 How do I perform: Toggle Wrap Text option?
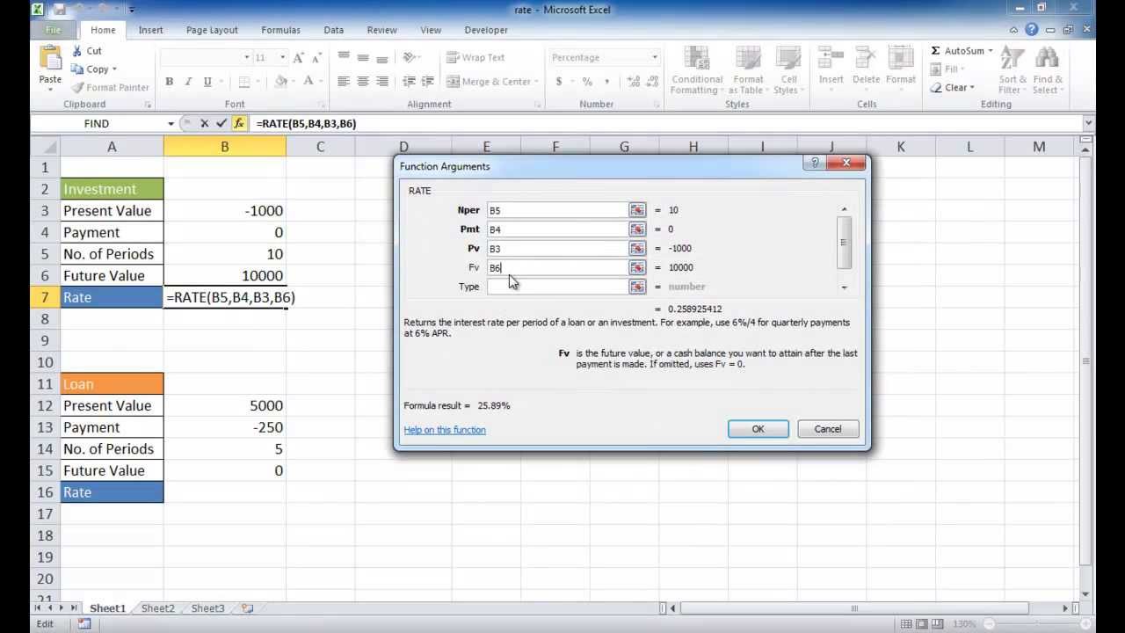point(475,58)
